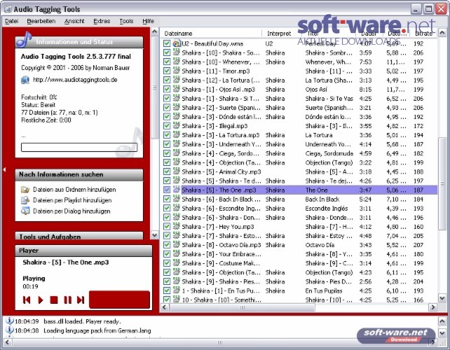Pause the playing track
This screenshot has width=450, height=350.
point(68,300)
